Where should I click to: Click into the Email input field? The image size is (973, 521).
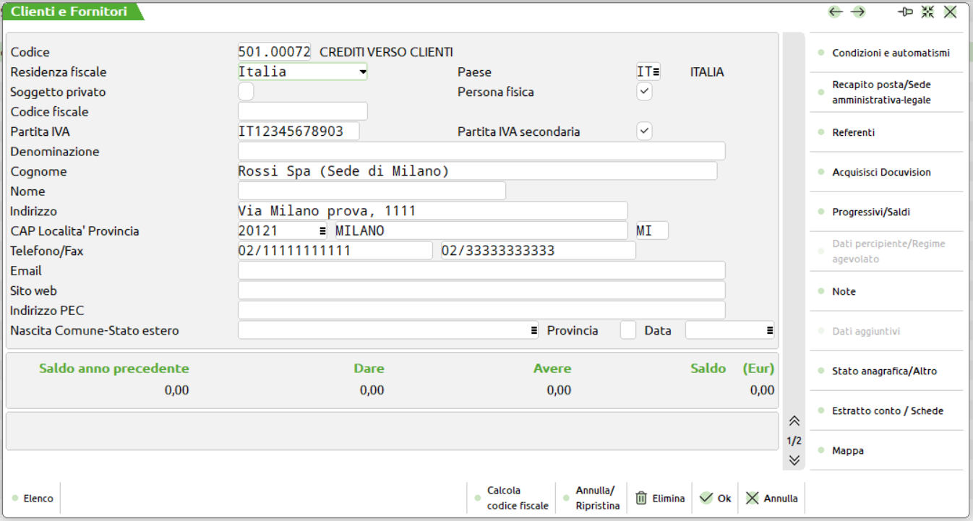481,270
